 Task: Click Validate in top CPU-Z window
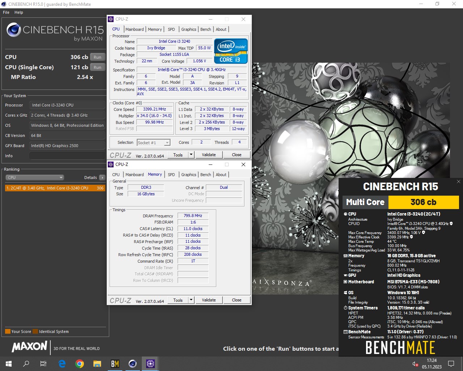click(209, 155)
